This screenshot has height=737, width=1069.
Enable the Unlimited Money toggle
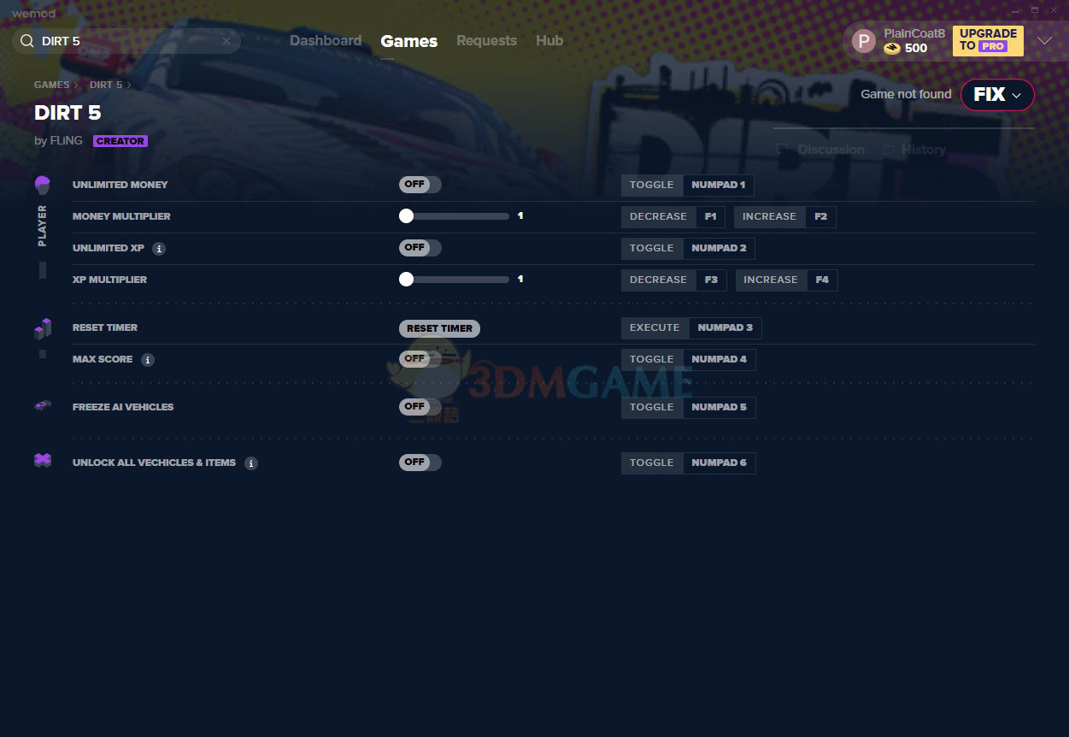click(420, 185)
